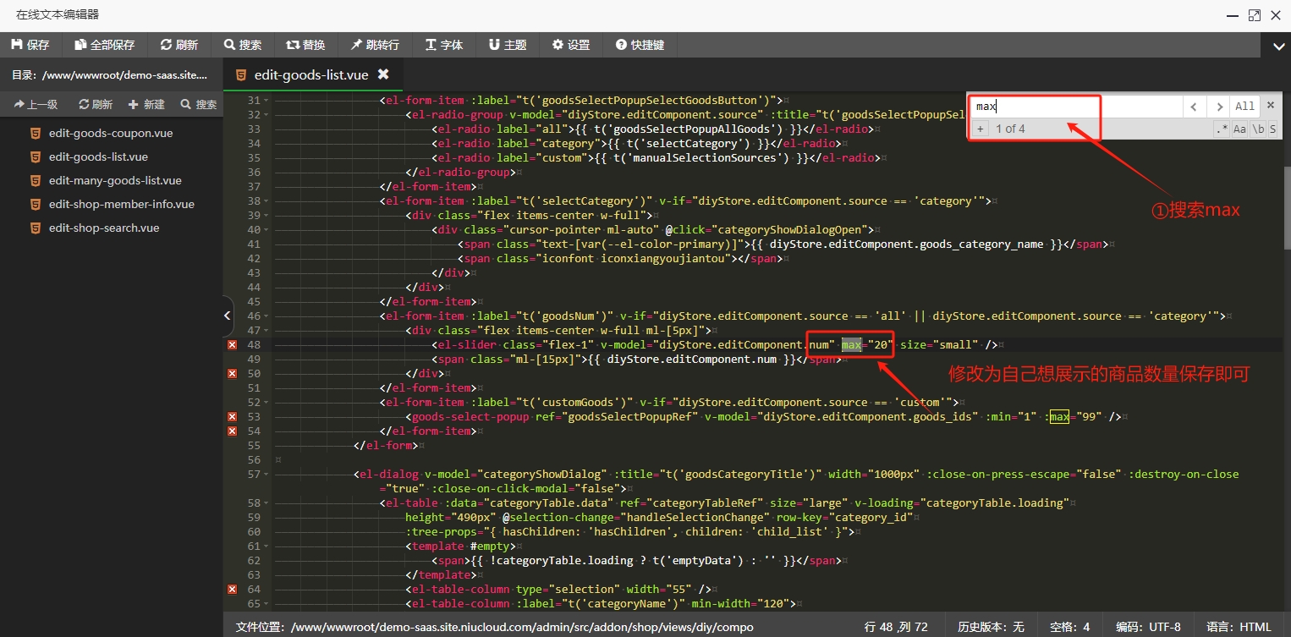Collapse the left file sidebar arrow
Image resolution: width=1291 pixels, height=637 pixels.
[227, 316]
